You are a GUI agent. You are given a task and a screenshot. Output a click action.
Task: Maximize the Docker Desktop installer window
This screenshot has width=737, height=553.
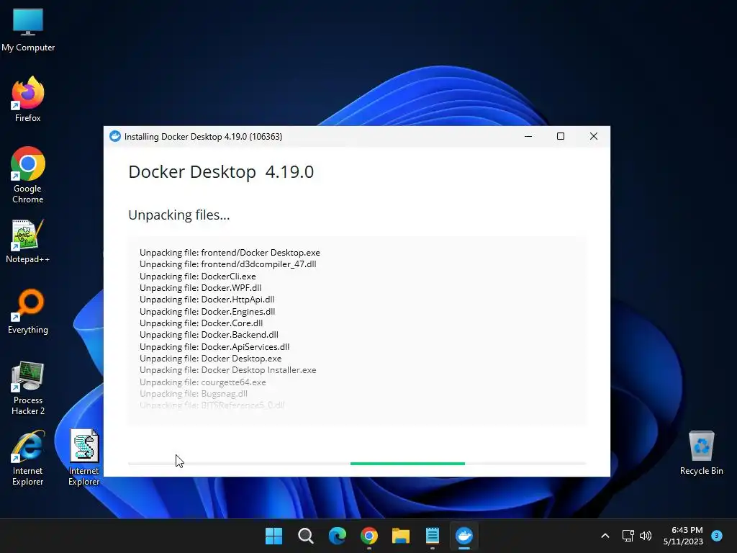(x=560, y=136)
